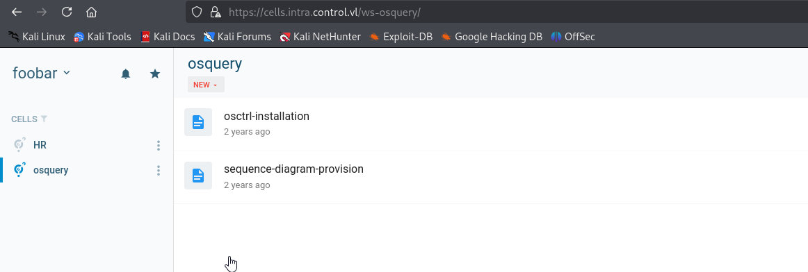Open the sequence-diagram-provision page

click(293, 169)
